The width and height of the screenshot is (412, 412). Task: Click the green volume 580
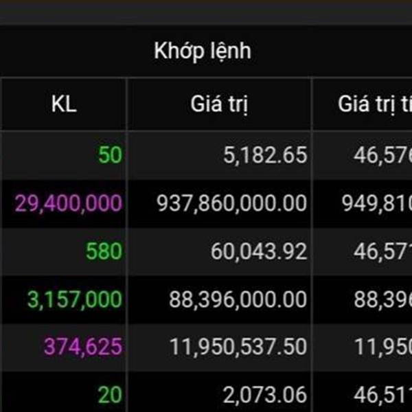coord(104,251)
